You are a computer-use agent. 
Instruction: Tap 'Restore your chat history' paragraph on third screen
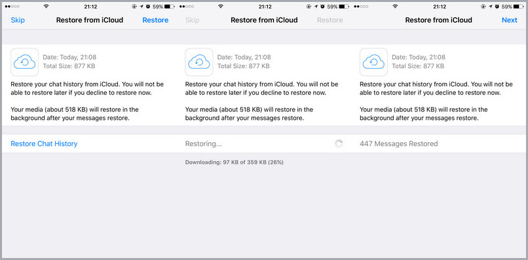point(436,88)
